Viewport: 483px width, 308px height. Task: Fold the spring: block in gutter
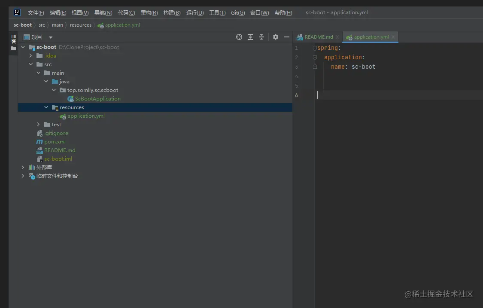[x=315, y=48]
